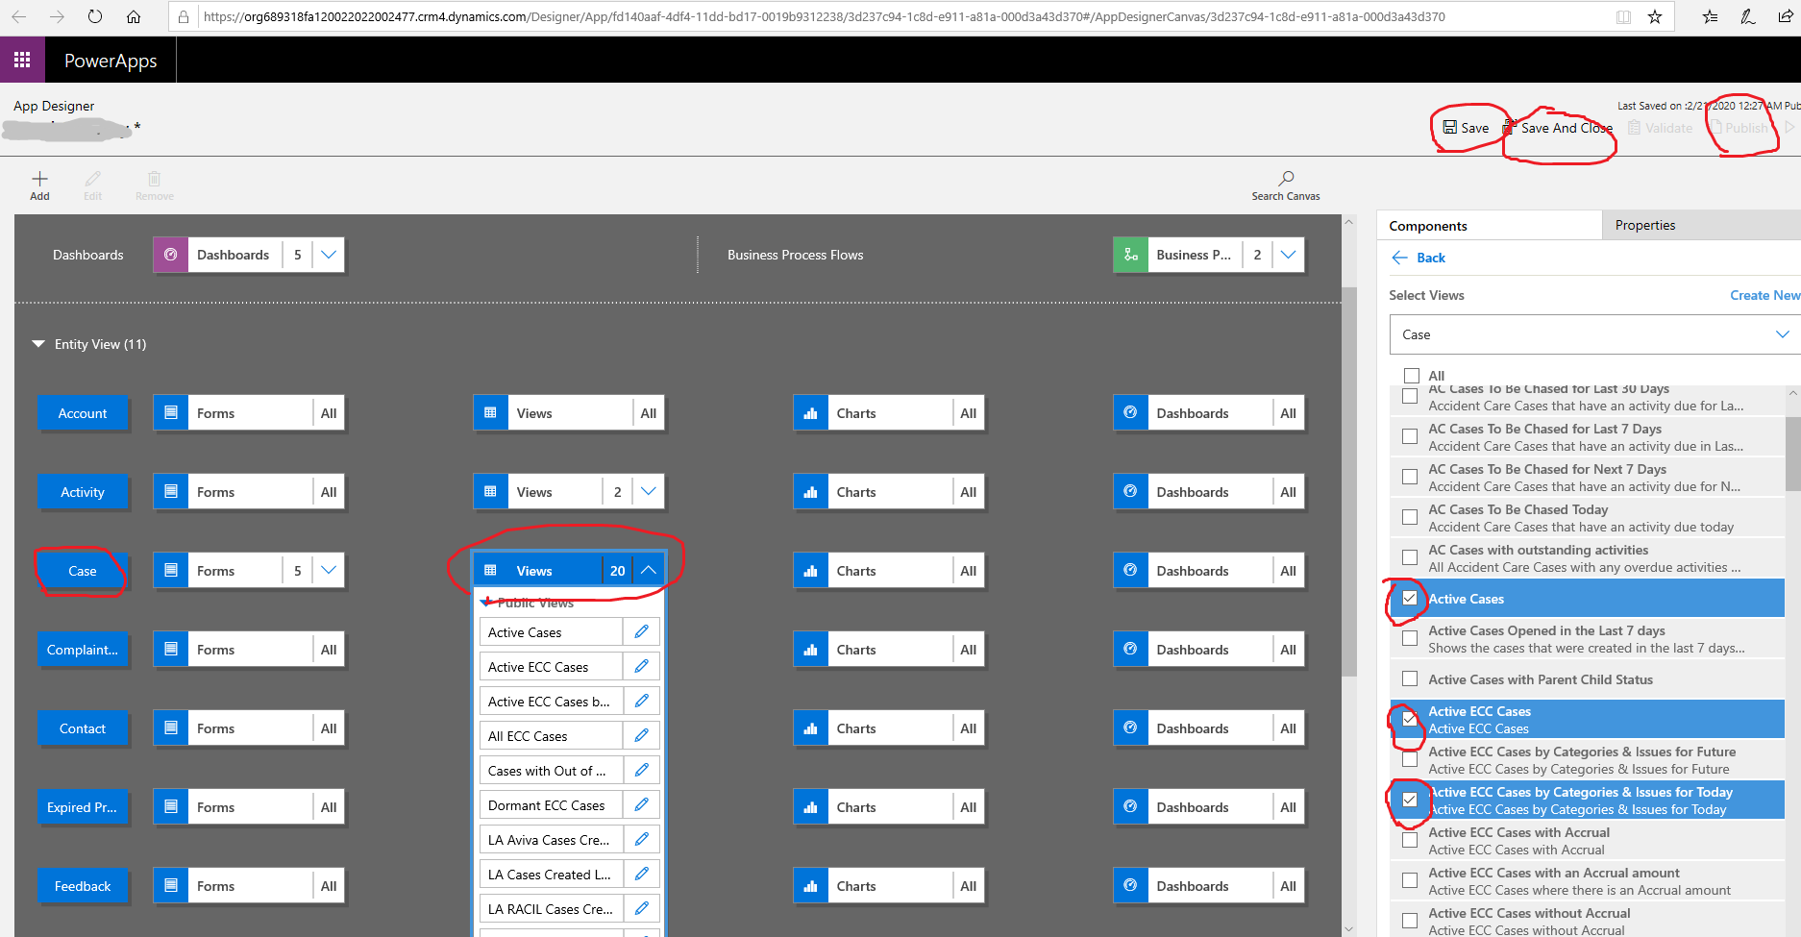Open Search Canvas magnifier
This screenshot has height=937, width=1801.
(1286, 178)
